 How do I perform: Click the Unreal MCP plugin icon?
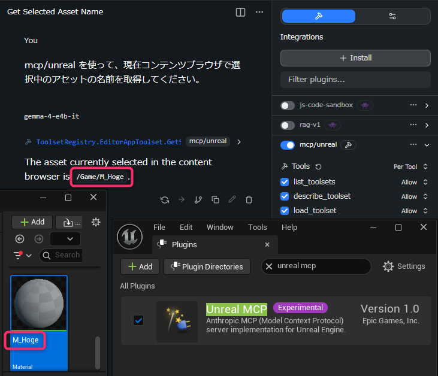[x=177, y=322]
